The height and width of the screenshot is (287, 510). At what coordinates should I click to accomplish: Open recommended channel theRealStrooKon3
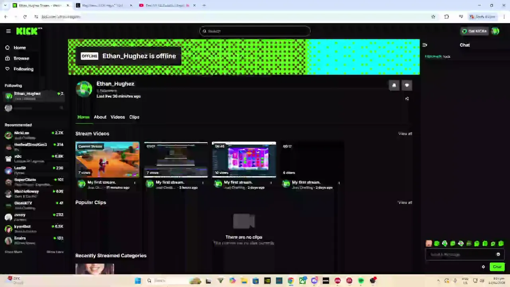coord(34,147)
